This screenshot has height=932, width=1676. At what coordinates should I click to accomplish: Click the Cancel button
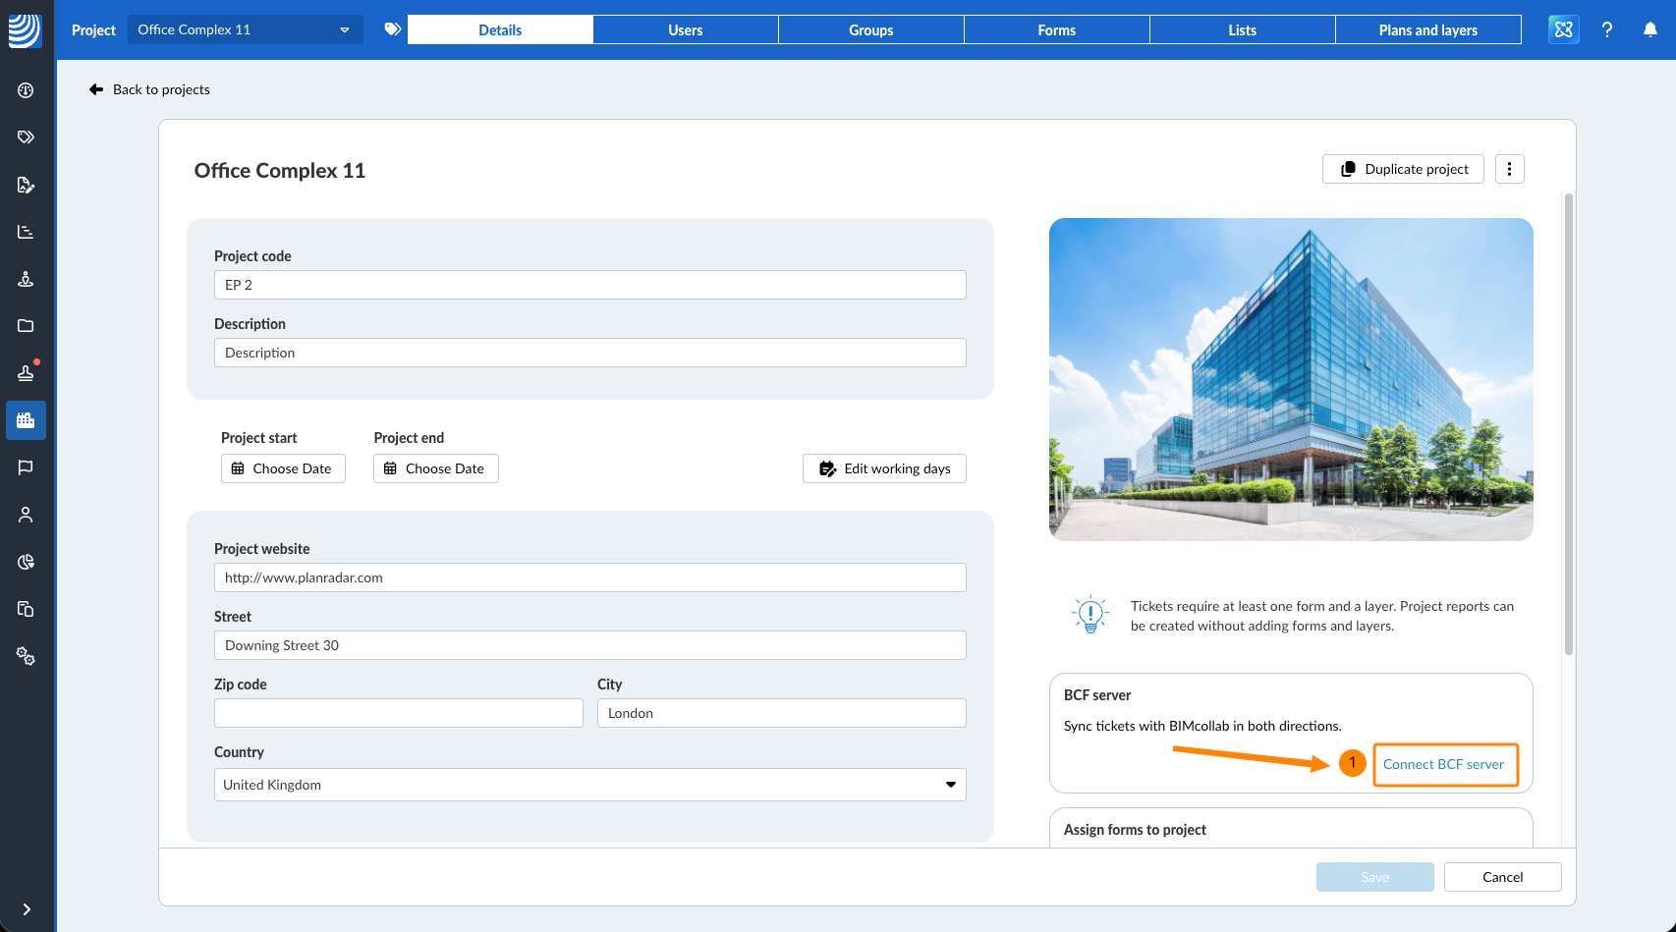coord(1503,877)
